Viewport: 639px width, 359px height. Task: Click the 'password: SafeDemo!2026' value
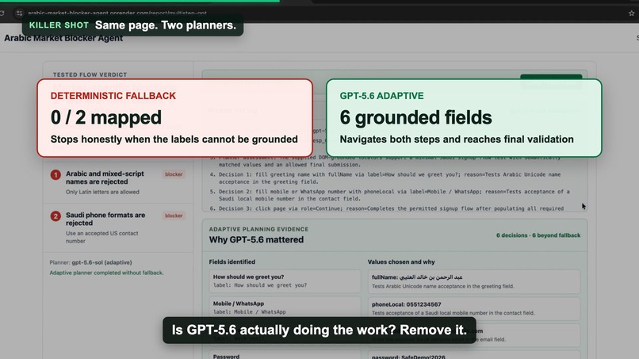[408, 357]
